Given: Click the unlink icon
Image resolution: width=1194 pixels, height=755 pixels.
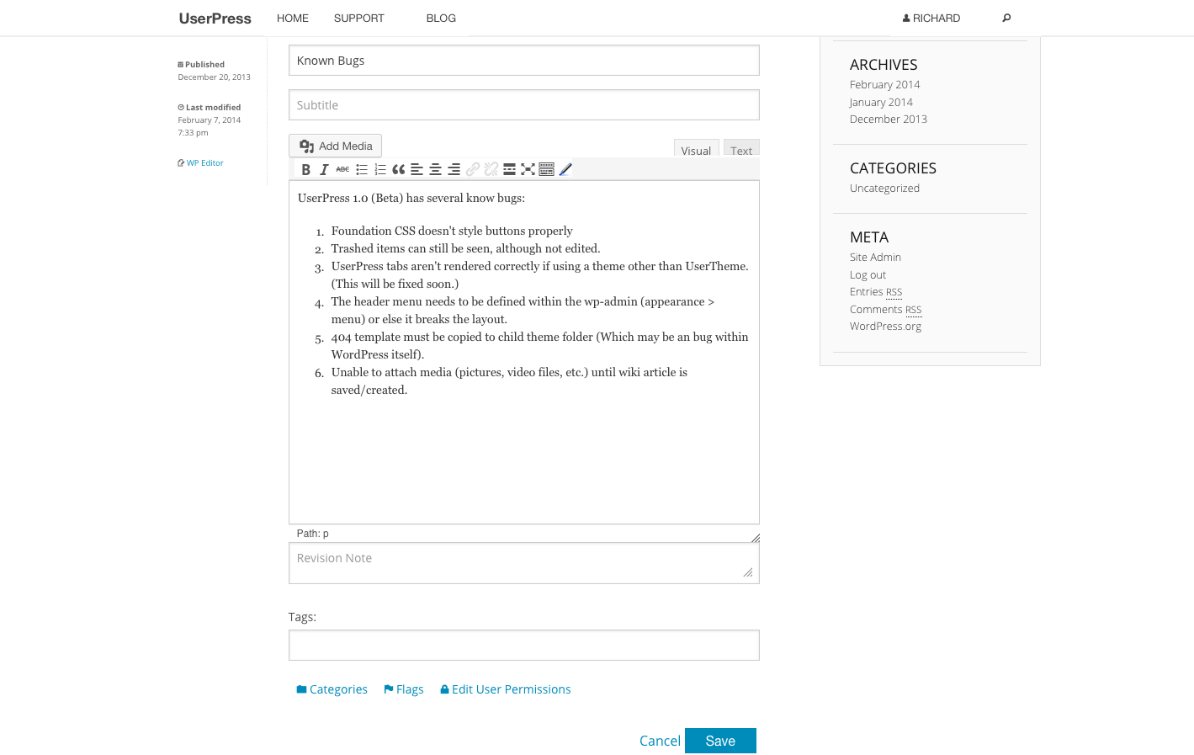Looking at the screenshot, I should tap(491, 169).
